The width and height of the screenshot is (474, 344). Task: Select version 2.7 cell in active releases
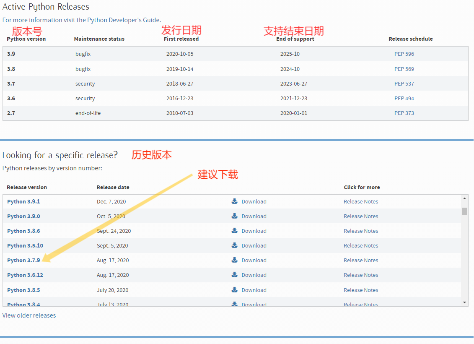coord(11,113)
